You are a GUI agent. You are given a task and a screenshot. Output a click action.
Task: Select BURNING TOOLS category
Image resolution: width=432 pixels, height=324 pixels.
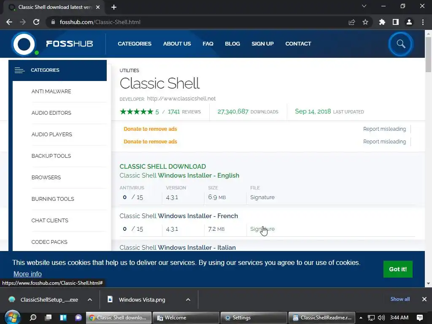click(x=53, y=199)
